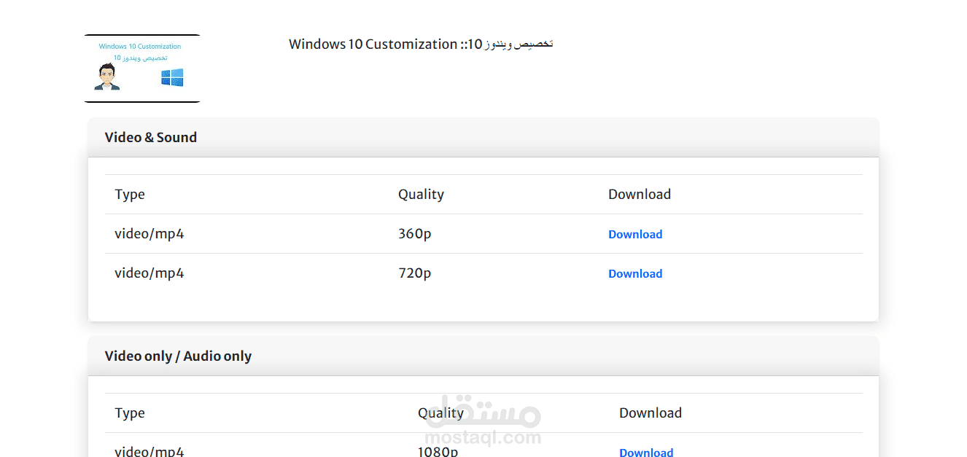
Task: Click the Windows 10 Customization page title
Action: coord(421,44)
